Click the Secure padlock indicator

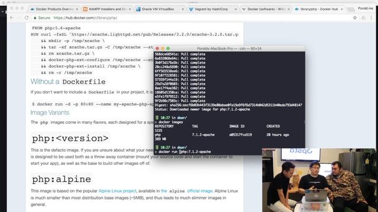point(42,18)
